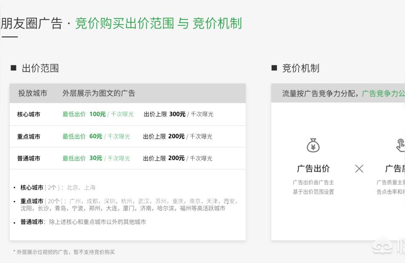Click the black square bullet before 出价范围
The width and height of the screenshot is (405, 263).
tap(13, 68)
